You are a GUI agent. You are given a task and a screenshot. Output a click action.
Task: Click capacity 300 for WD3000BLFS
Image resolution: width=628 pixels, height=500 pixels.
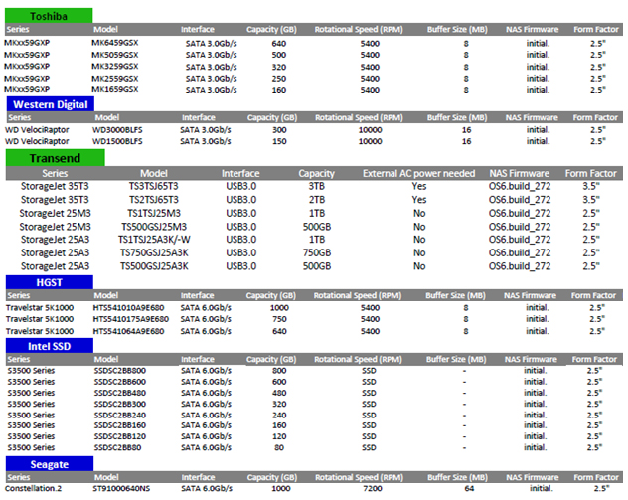[x=279, y=130]
